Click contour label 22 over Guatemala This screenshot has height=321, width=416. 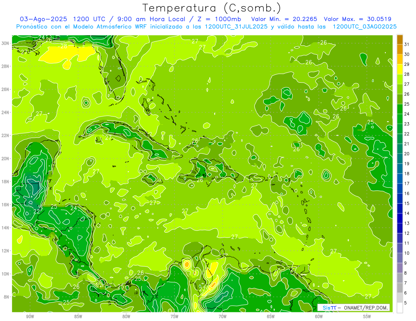(x=37, y=211)
